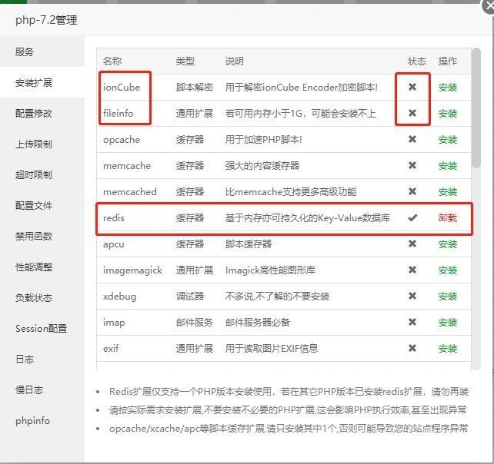Image resolution: width=494 pixels, height=464 pixels.
Task: Click the X status icon for fileinfo
Action: pos(412,113)
